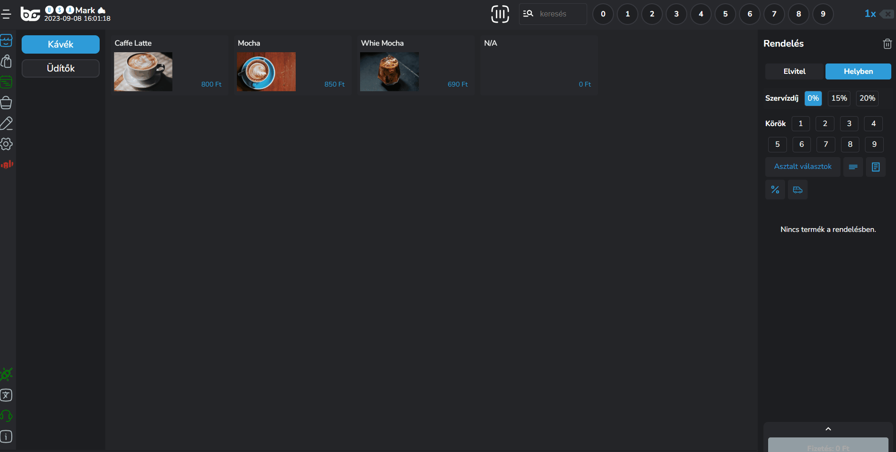Screen dimensions: 896x452
Task: Select 20% service charge option
Action: pyautogui.click(x=867, y=98)
